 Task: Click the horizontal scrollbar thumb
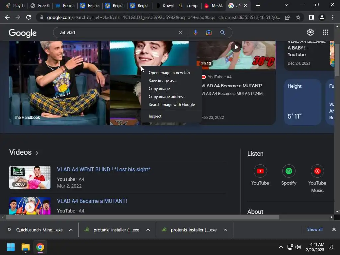tap(142, 217)
